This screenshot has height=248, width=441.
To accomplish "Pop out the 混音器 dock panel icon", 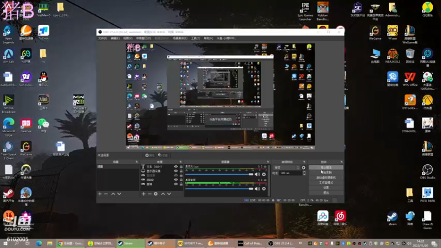I will [x=268, y=162].
